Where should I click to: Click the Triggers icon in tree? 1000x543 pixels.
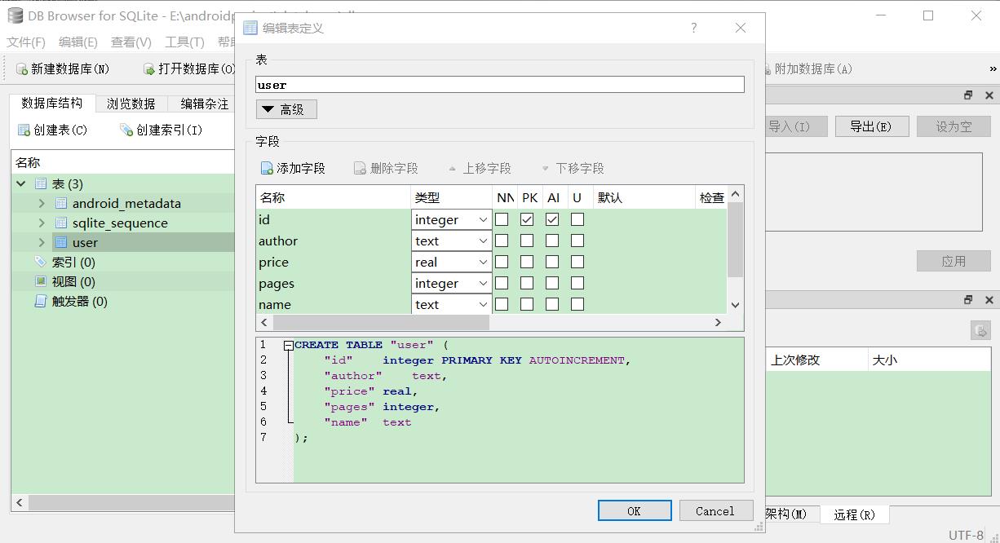tap(41, 301)
